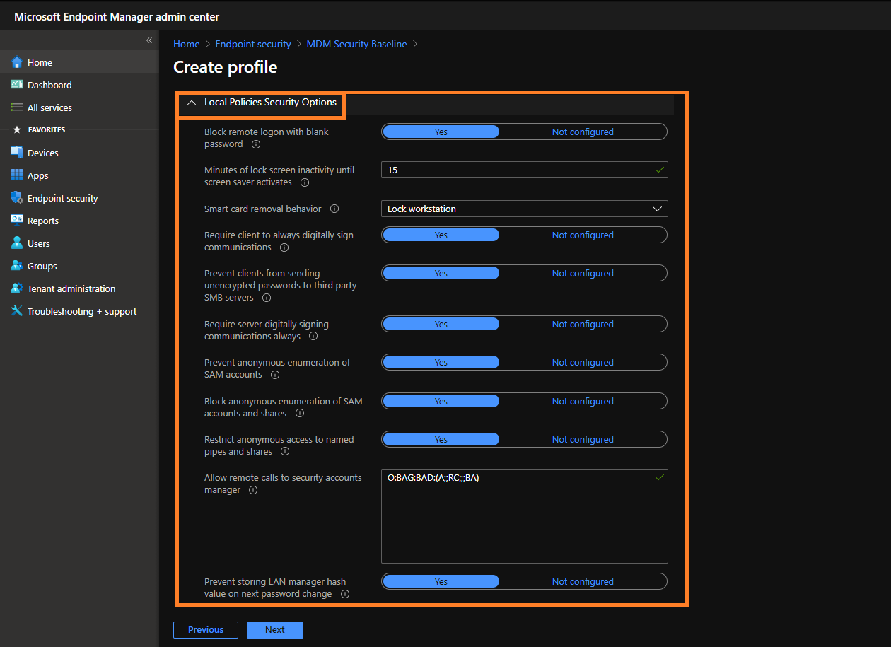Click info icon for Block anonymous enumeration of SAM accounts and shares
891x647 pixels.
(x=300, y=414)
